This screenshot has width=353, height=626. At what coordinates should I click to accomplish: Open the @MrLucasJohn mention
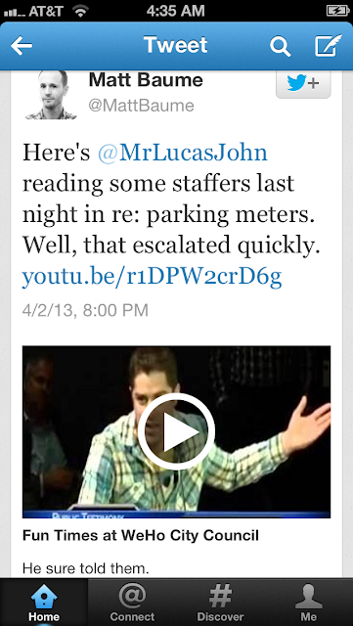(183, 153)
